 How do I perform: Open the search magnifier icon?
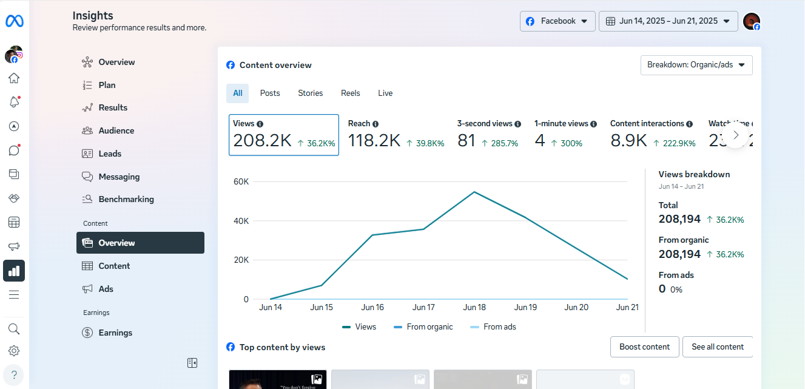[14, 329]
